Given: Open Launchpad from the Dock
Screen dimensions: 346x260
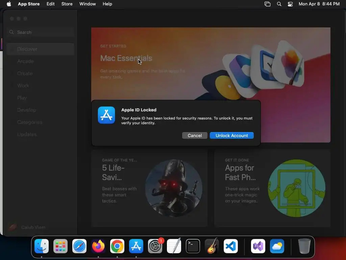Looking at the screenshot, I should click(60, 246).
